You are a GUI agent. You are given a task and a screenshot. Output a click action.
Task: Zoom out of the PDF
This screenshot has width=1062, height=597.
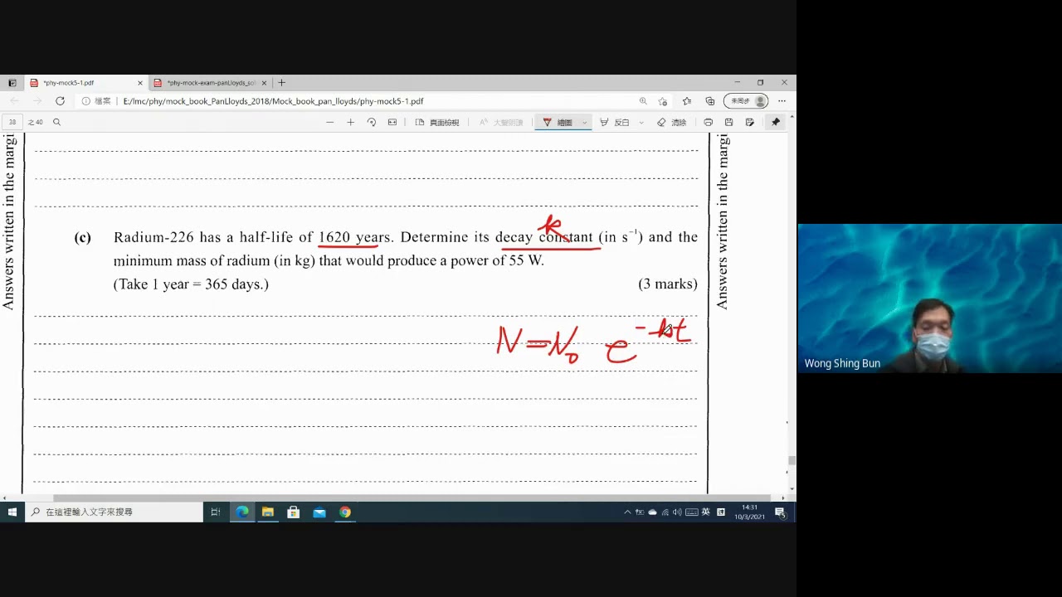tap(329, 122)
